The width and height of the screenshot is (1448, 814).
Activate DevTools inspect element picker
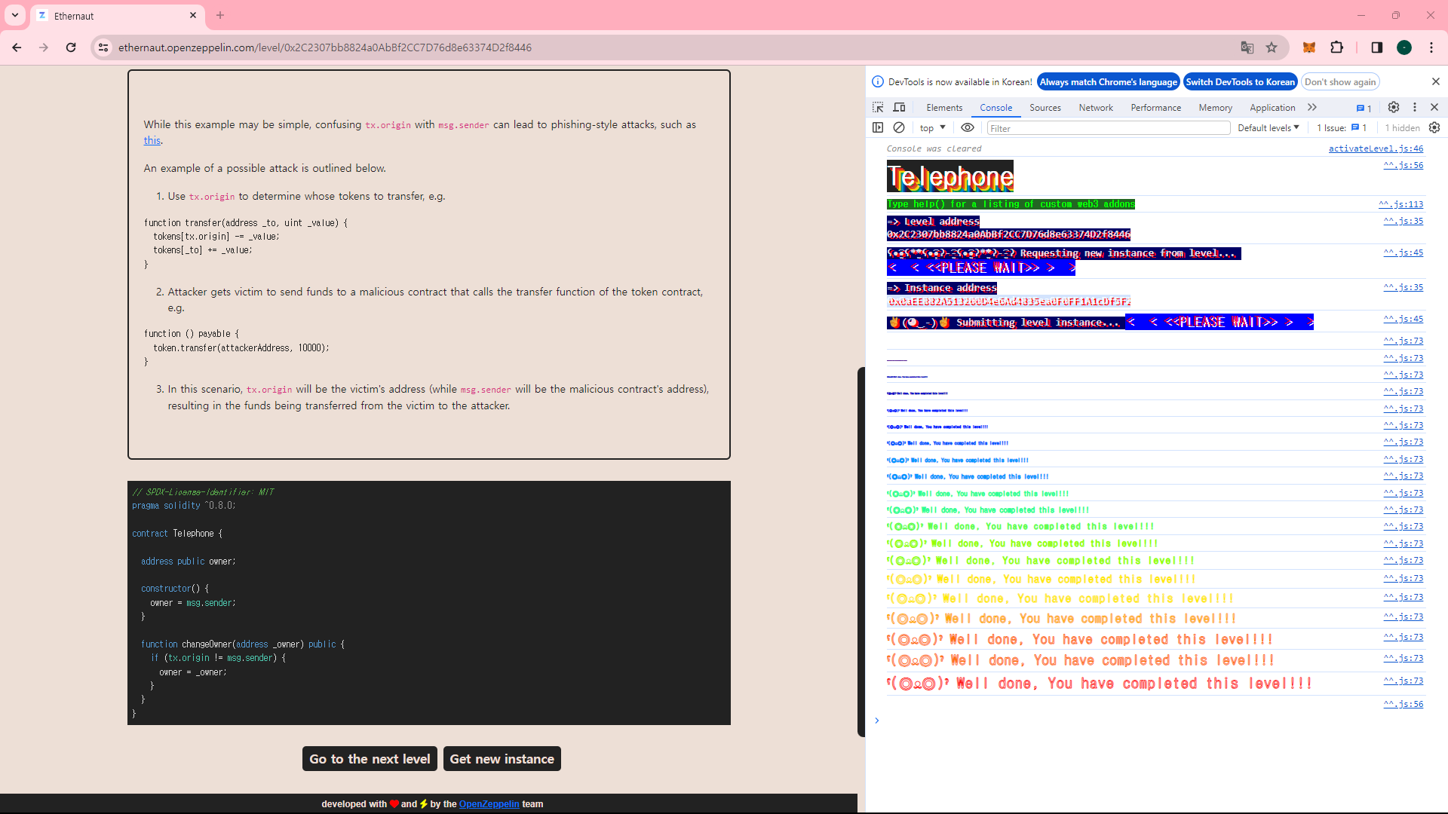point(878,107)
